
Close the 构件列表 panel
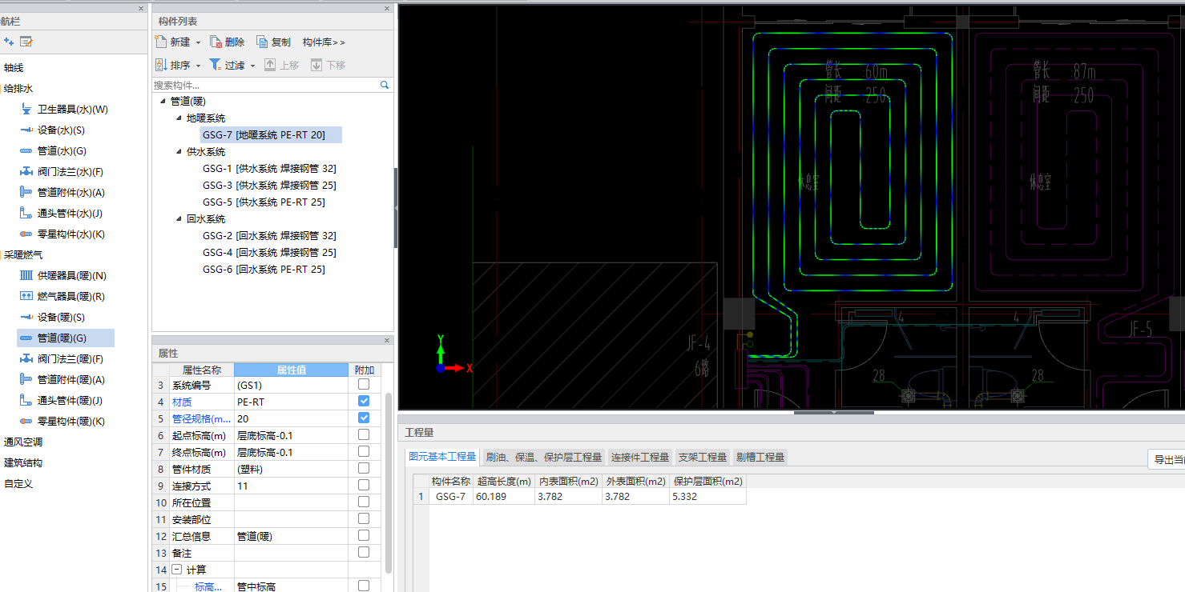[387, 8]
